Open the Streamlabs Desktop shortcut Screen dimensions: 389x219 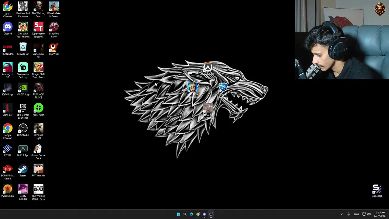(x=23, y=71)
